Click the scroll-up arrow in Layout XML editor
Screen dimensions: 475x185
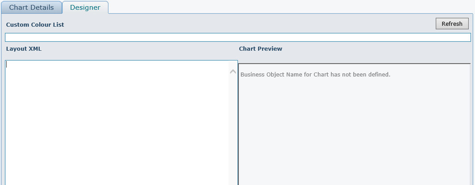pyautogui.click(x=233, y=72)
